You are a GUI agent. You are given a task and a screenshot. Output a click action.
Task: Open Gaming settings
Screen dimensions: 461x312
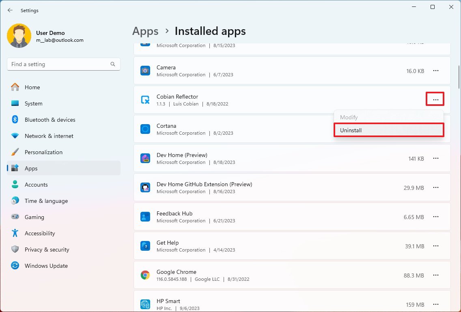click(34, 217)
